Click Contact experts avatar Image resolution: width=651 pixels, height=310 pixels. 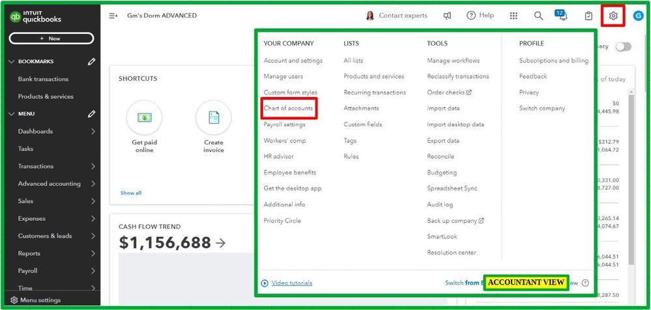370,16
